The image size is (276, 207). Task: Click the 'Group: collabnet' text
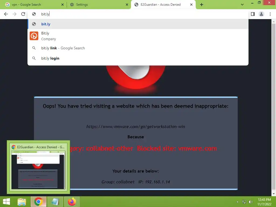tap(118, 182)
